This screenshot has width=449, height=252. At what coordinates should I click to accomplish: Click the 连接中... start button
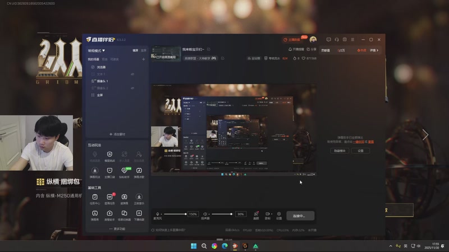click(x=300, y=216)
